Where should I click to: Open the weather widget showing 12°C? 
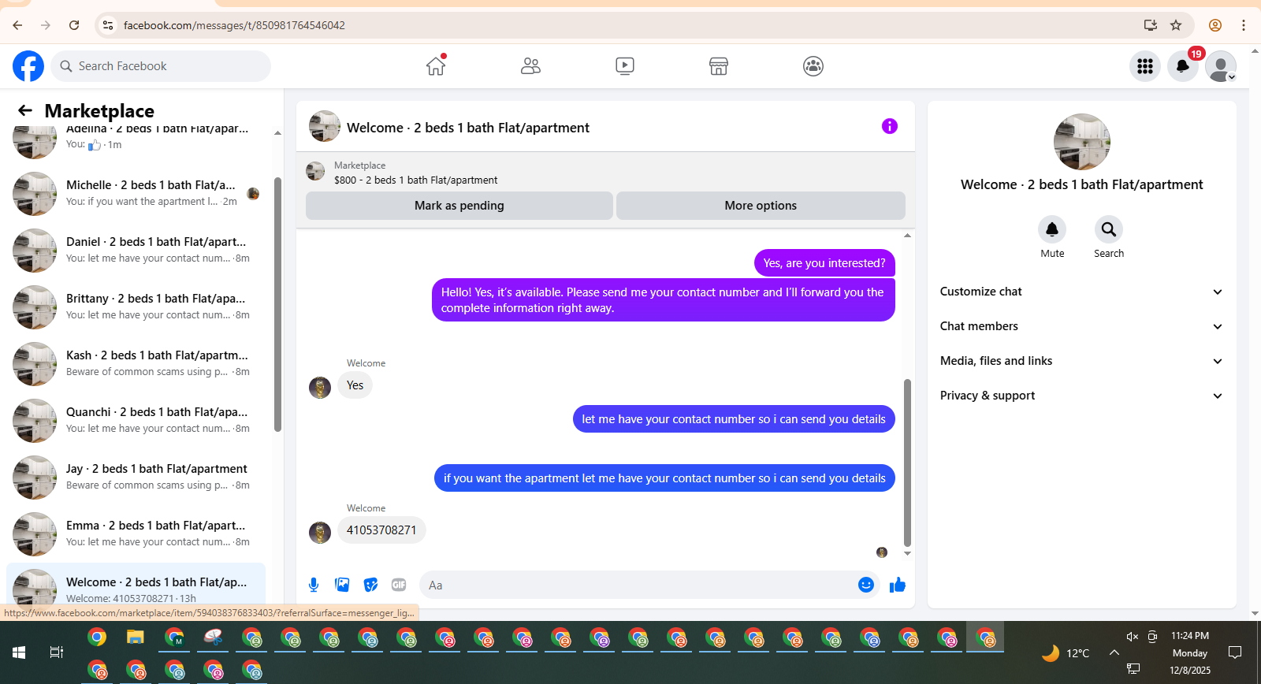point(1066,653)
